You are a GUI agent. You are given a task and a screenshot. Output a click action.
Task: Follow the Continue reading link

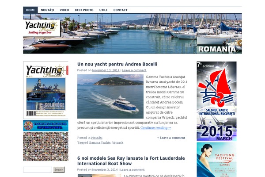155,128
